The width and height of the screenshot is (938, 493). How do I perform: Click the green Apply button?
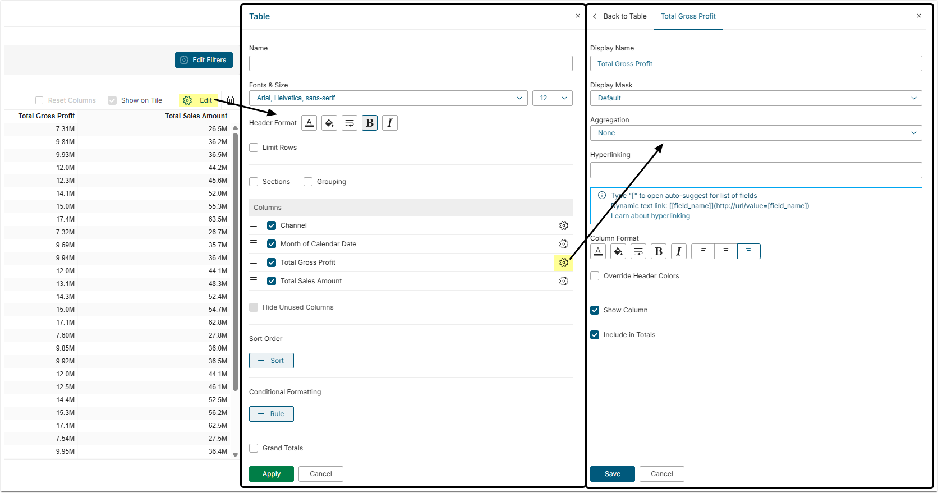click(x=272, y=474)
